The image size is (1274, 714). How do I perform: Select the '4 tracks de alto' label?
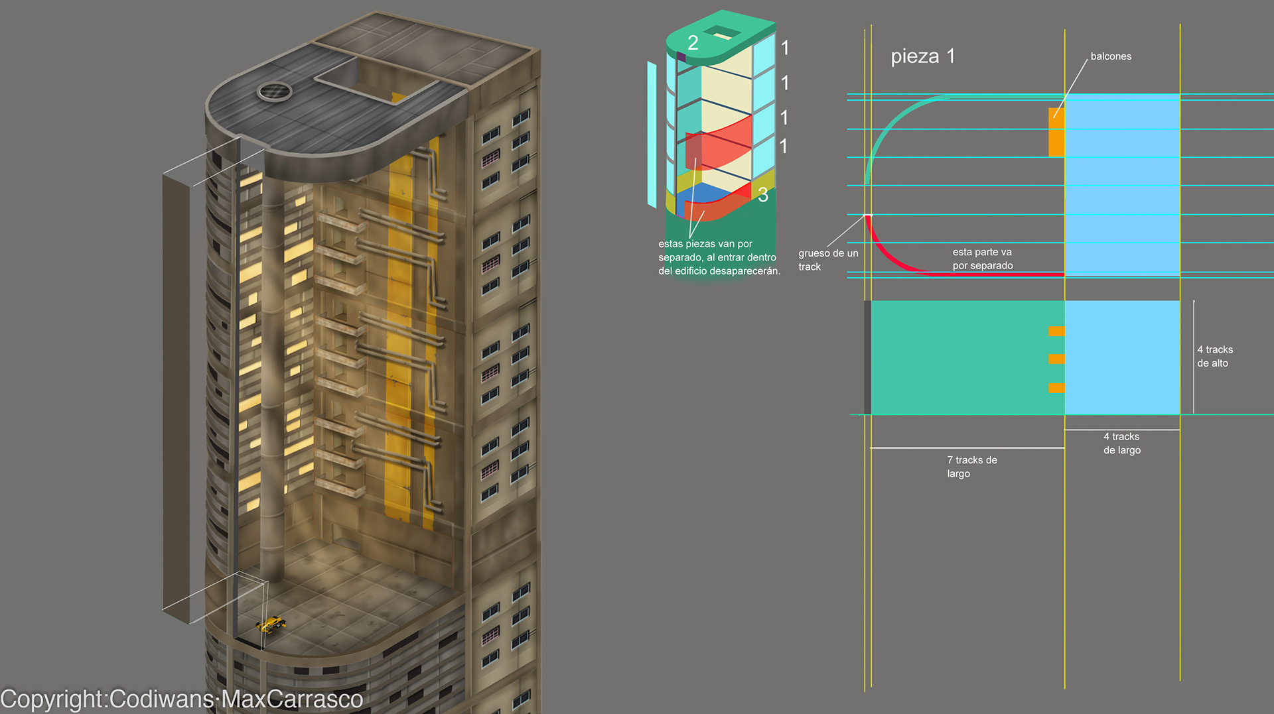click(1215, 356)
